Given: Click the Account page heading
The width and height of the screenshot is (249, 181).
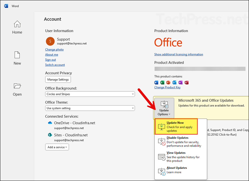Looking at the screenshot, I should tap(52, 19).
